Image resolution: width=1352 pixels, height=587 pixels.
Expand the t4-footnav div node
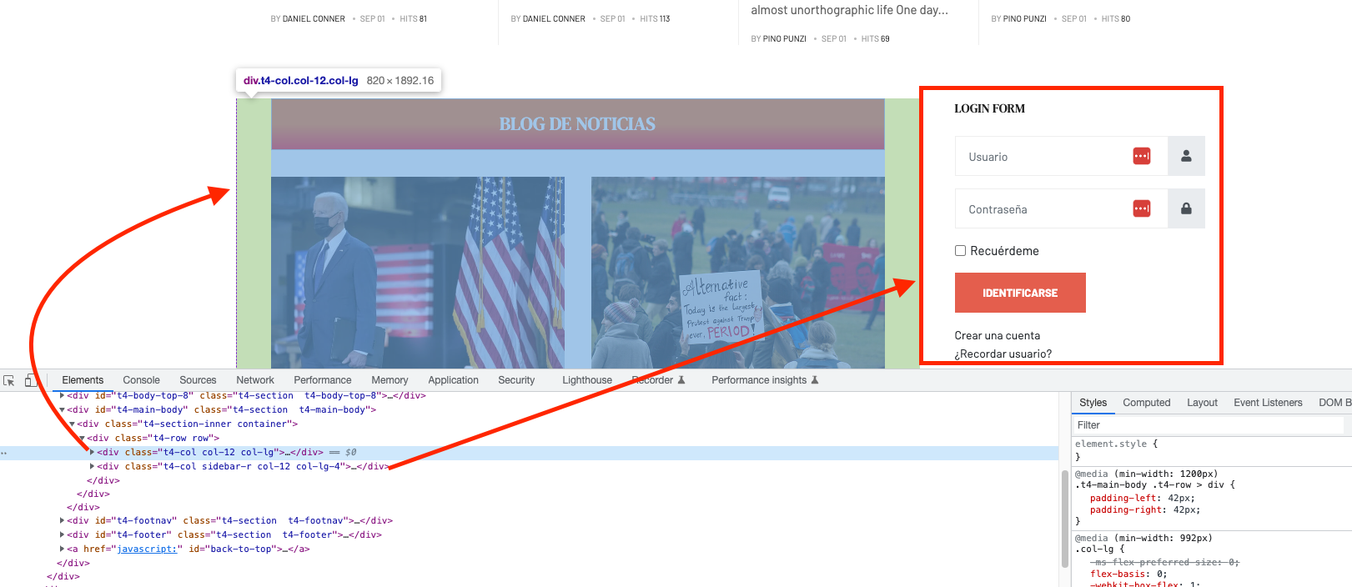click(x=62, y=520)
